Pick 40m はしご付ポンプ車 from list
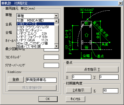This screenshot has width=124, height=105. (x=36, y=43)
